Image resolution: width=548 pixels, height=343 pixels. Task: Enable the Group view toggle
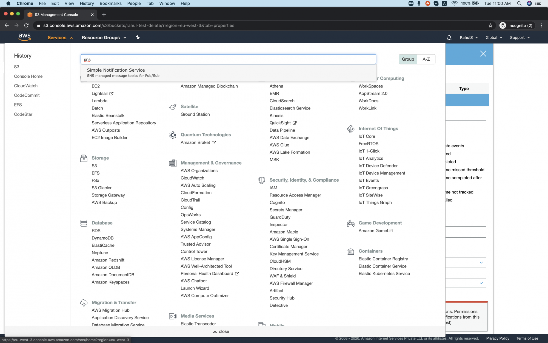(x=408, y=59)
